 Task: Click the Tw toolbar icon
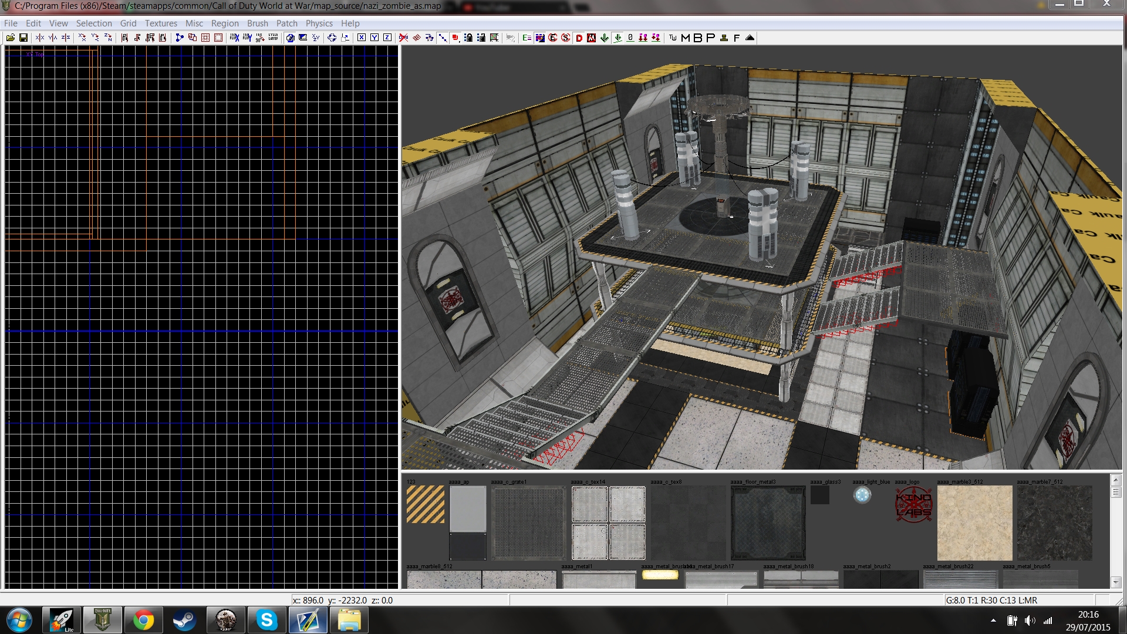pos(673,38)
